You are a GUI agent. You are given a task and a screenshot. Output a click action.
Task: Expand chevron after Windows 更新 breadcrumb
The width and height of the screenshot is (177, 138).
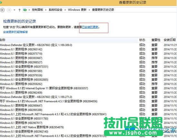tap(89, 10)
